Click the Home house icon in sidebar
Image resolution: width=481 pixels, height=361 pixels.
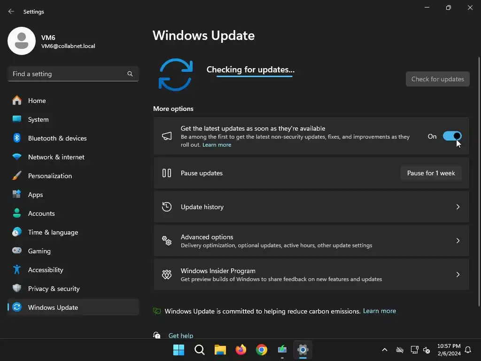coord(17,101)
